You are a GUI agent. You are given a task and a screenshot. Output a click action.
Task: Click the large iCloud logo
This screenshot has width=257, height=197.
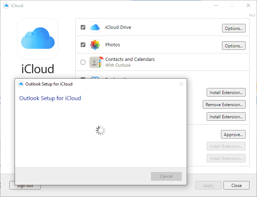pyautogui.click(x=38, y=39)
